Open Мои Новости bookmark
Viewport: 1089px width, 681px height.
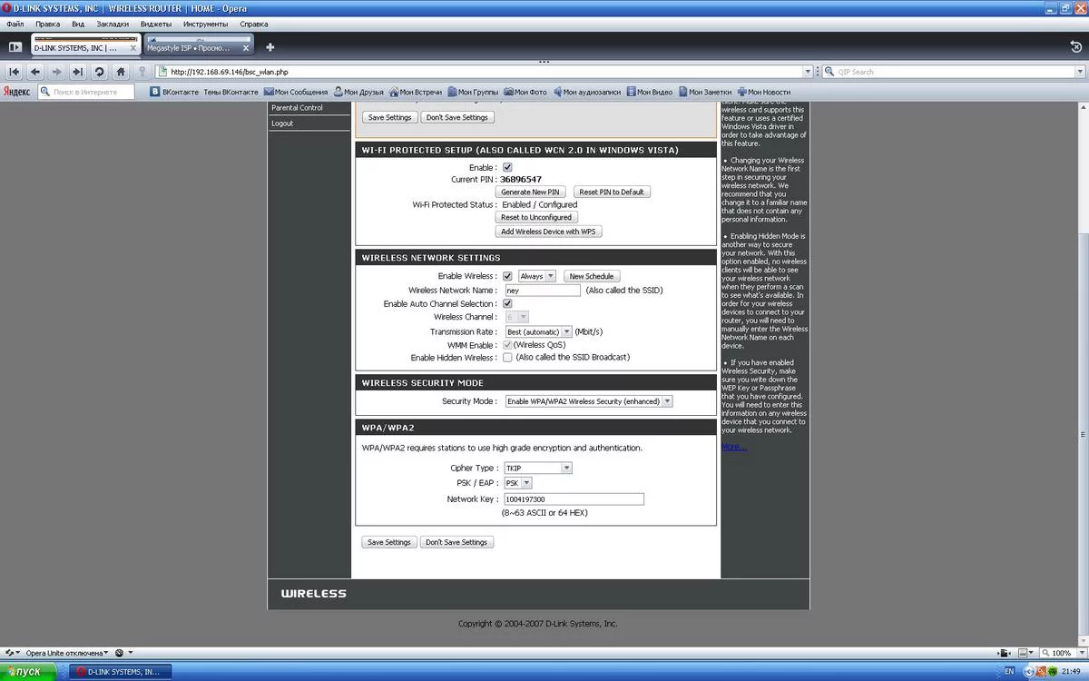tap(763, 92)
